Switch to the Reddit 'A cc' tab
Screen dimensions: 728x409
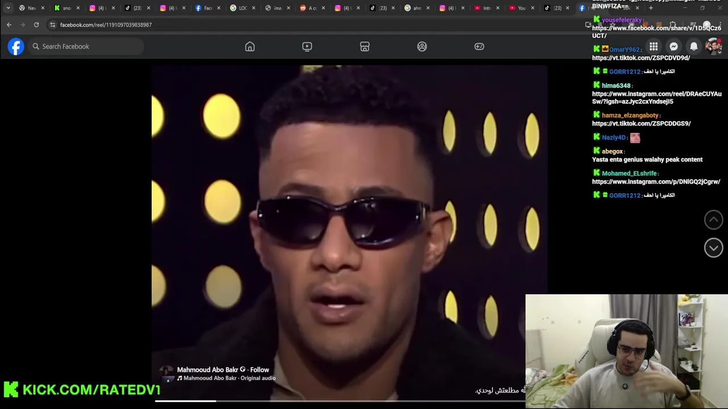point(312,8)
